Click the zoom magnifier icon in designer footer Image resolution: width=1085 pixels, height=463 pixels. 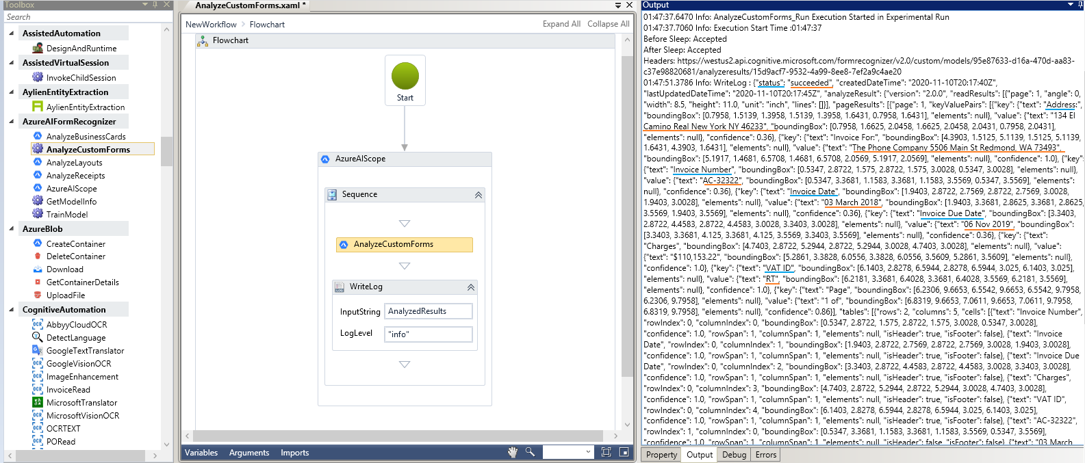tap(530, 452)
